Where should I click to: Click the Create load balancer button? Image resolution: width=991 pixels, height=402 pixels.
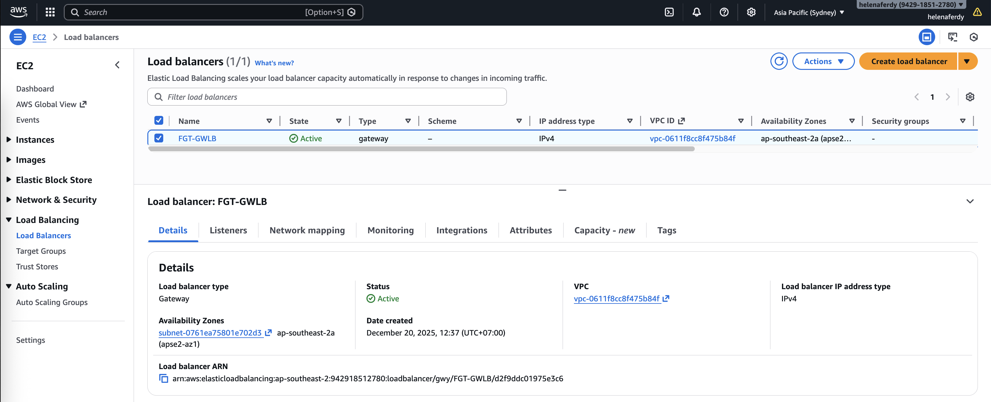(x=909, y=61)
